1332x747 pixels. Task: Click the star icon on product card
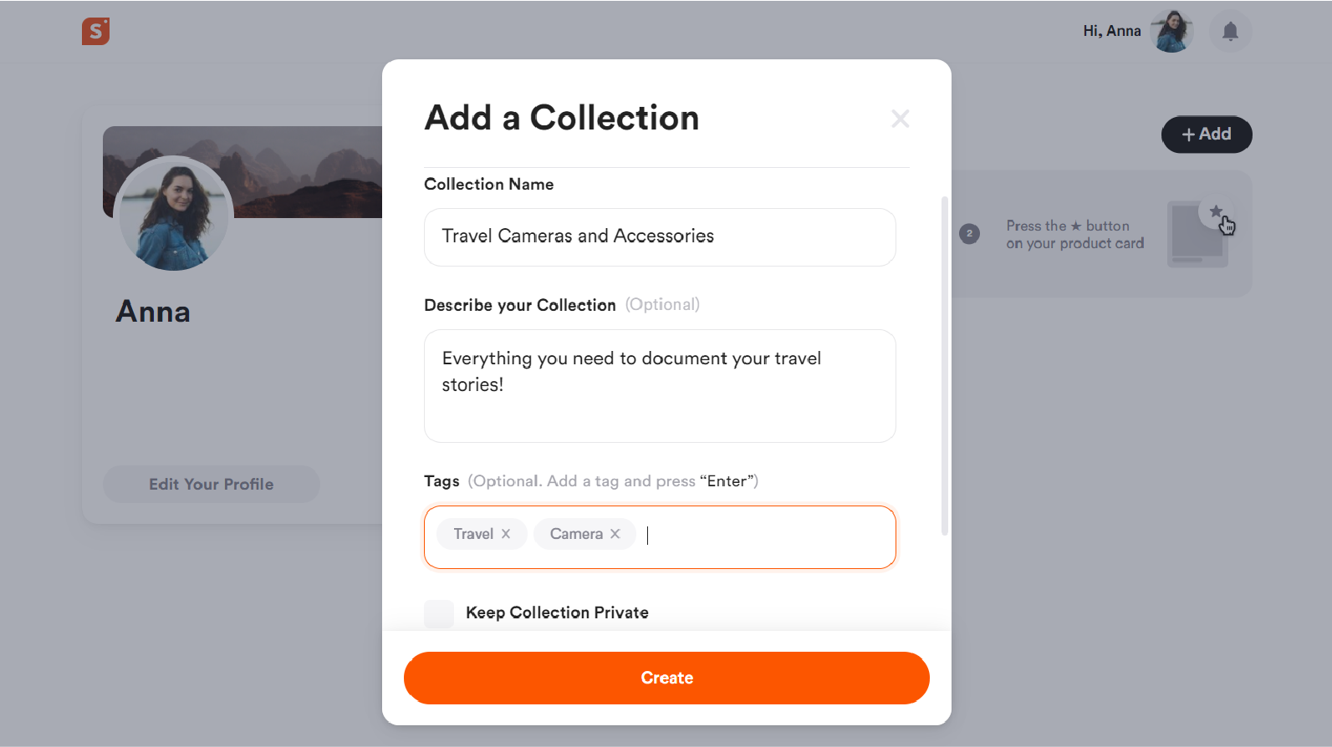pyautogui.click(x=1216, y=212)
